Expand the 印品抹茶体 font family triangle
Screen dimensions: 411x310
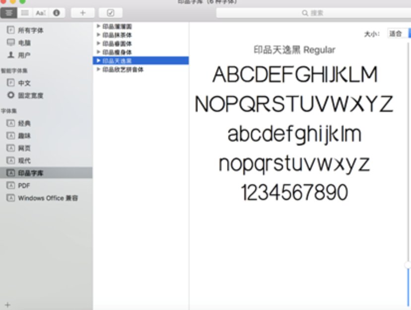[x=99, y=35]
